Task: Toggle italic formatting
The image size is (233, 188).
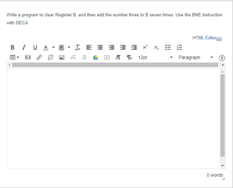Action: (24, 48)
